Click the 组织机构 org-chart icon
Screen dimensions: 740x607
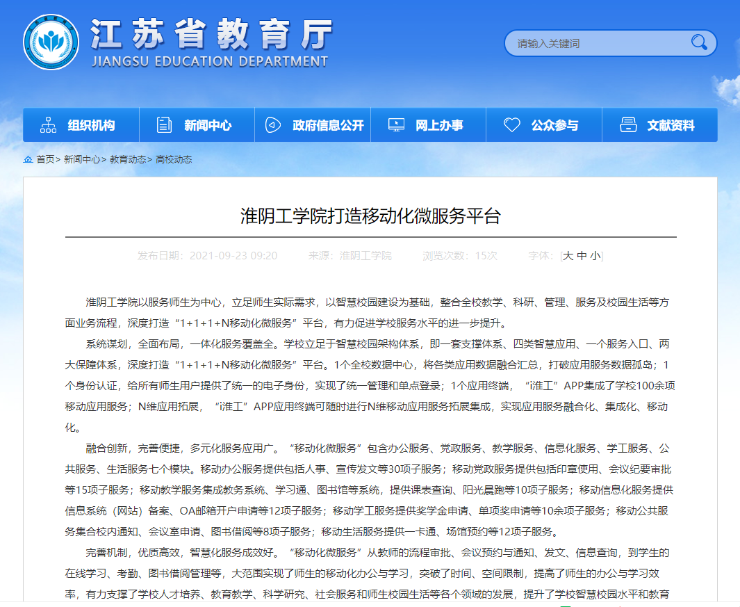[x=48, y=125]
